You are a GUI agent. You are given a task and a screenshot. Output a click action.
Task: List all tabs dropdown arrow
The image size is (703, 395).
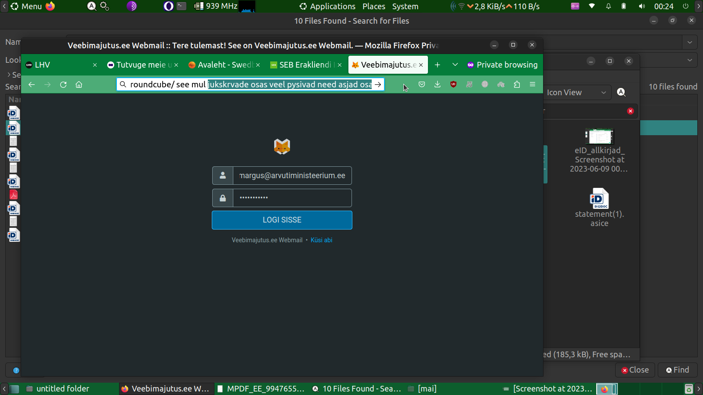click(455, 65)
